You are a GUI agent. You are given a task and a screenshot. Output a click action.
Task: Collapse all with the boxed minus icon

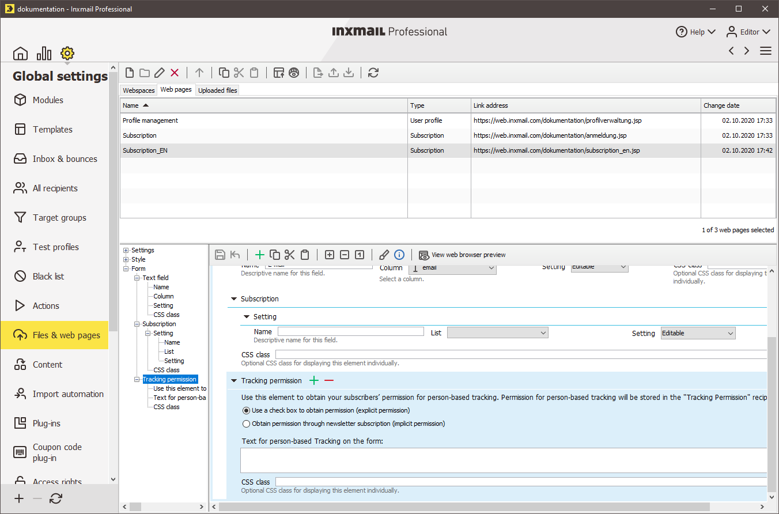coord(345,255)
